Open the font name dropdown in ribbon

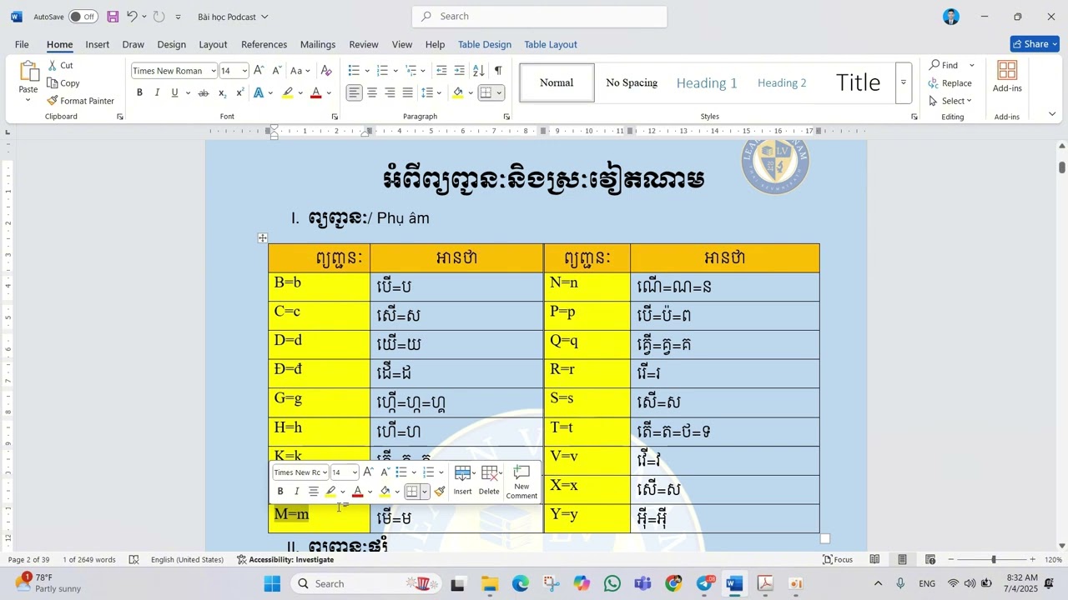coord(213,71)
